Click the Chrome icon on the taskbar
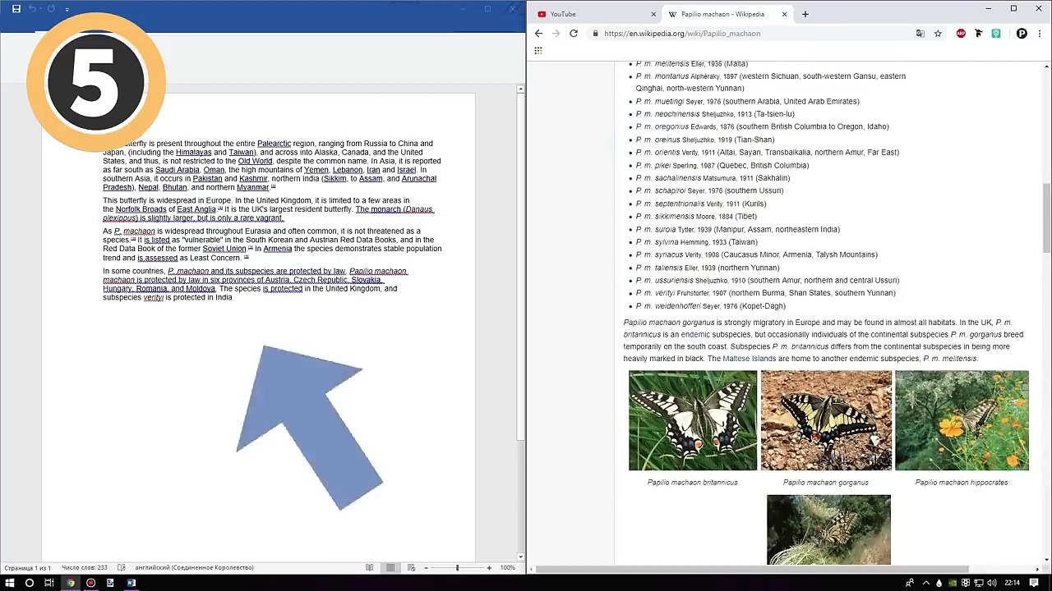The image size is (1052, 591). (70, 583)
